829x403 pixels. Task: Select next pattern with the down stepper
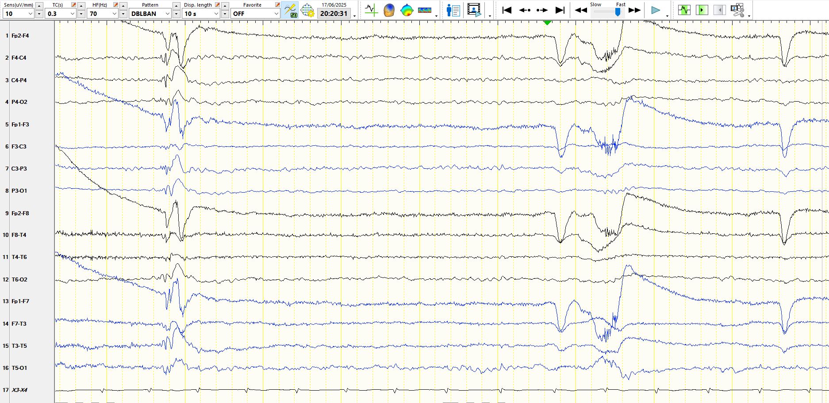176,14
